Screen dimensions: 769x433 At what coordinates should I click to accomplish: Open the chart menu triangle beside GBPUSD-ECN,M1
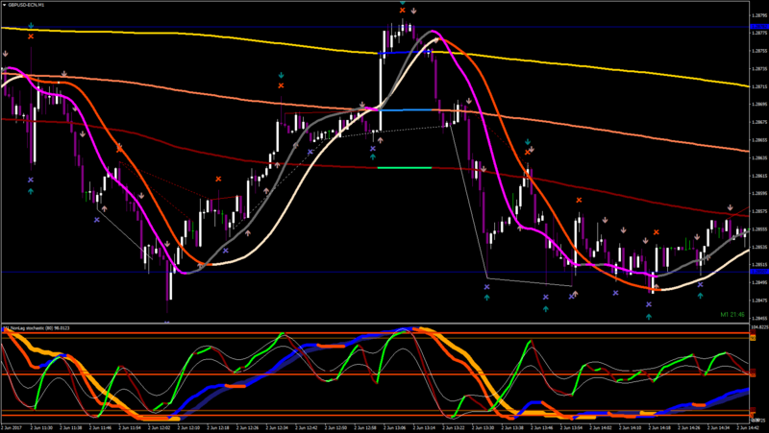[5, 5]
